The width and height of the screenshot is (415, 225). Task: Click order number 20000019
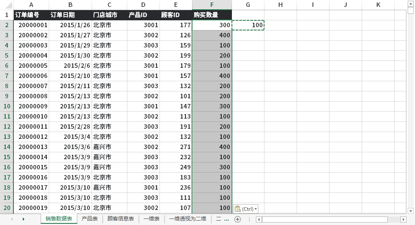pyautogui.click(x=31, y=208)
